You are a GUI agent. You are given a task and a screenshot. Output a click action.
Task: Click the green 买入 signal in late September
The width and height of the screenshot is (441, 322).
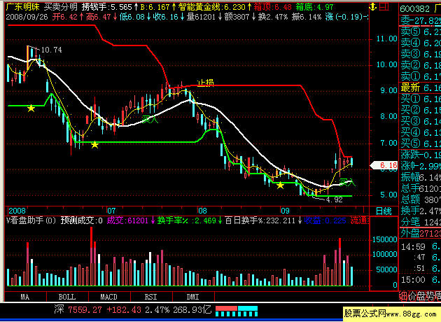click(347, 182)
